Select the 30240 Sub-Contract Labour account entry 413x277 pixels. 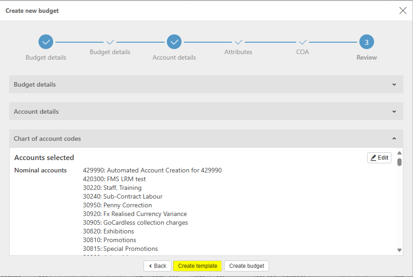click(123, 196)
